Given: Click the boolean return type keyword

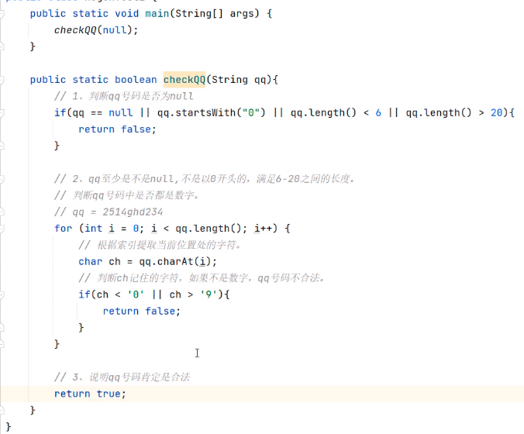Looking at the screenshot, I should [x=136, y=80].
